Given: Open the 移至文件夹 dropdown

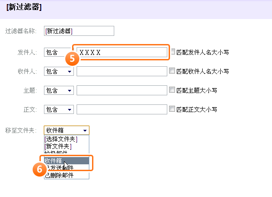Looking at the screenshot, I should click(x=67, y=130).
